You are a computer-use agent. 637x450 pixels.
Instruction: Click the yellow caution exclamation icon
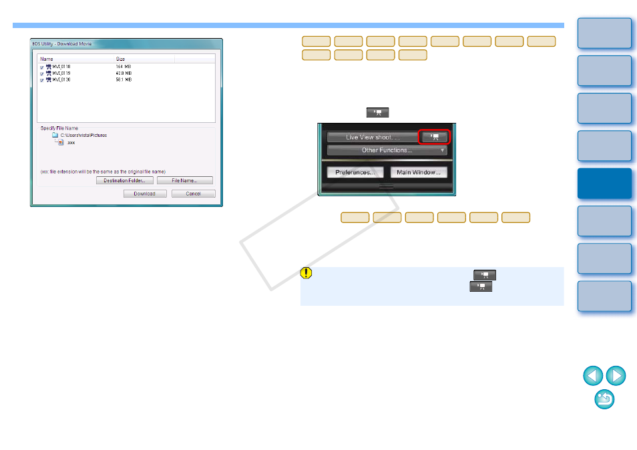306,273
